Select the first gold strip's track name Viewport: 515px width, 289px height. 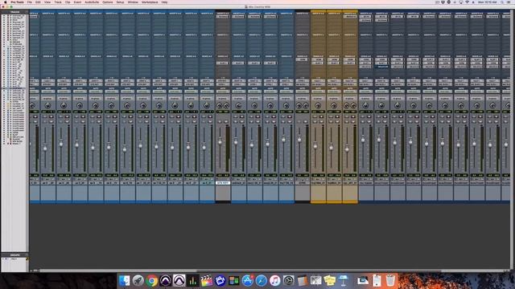click(x=319, y=183)
